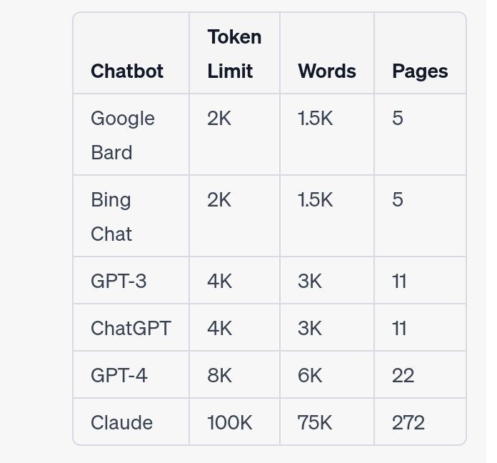Click the Words column header
The image size is (497, 463).
coord(327,71)
